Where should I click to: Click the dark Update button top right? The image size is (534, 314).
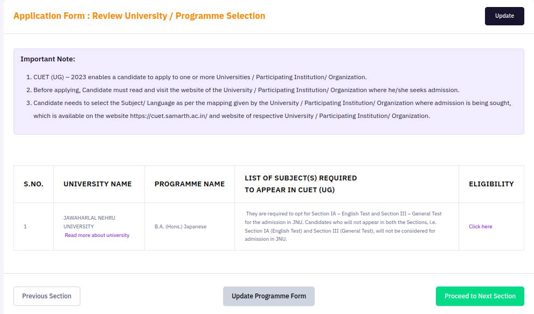coord(504,16)
